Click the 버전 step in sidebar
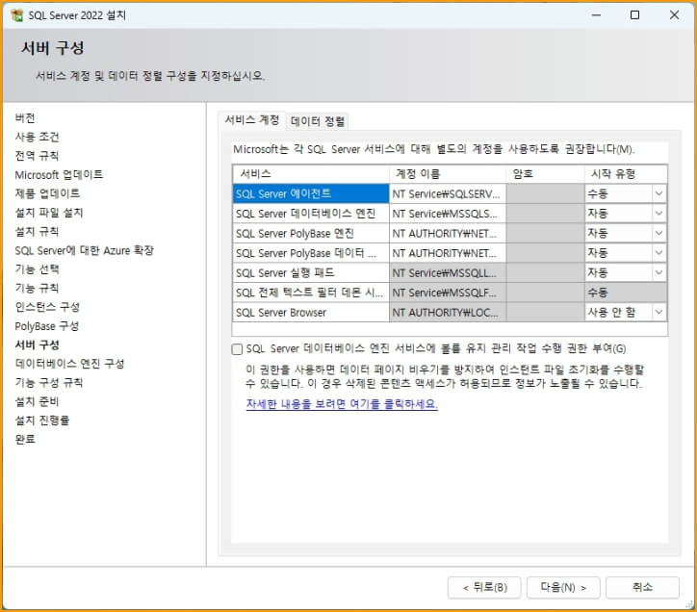This screenshot has width=697, height=612. coord(25,118)
